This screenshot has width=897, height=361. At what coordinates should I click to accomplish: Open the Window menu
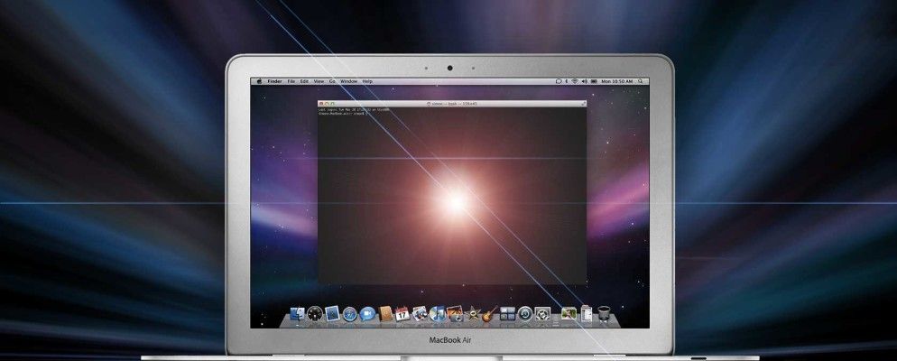[349, 81]
